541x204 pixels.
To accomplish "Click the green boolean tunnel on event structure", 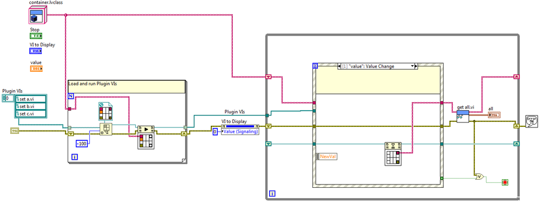I will (x=442, y=178).
